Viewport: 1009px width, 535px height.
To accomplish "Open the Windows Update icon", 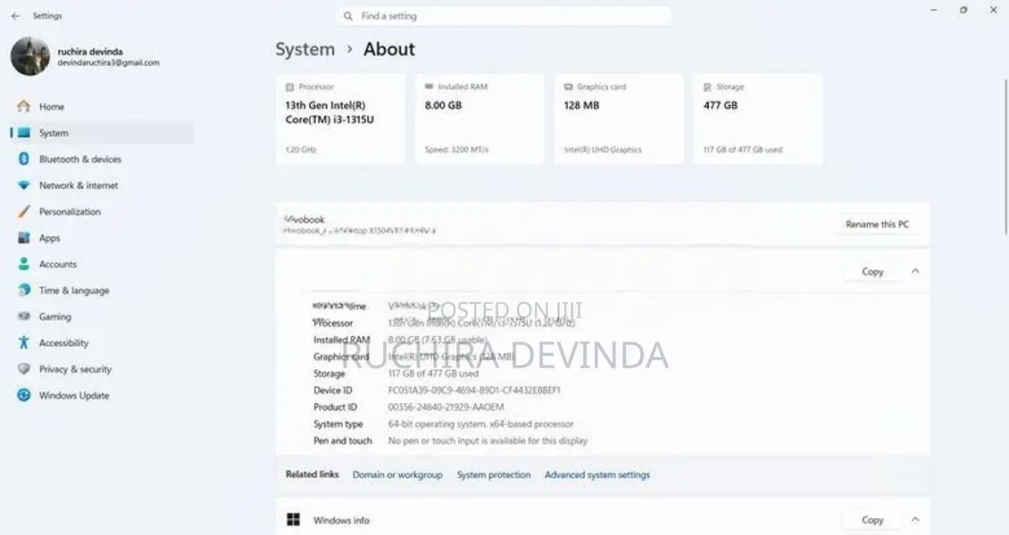I will (24, 395).
